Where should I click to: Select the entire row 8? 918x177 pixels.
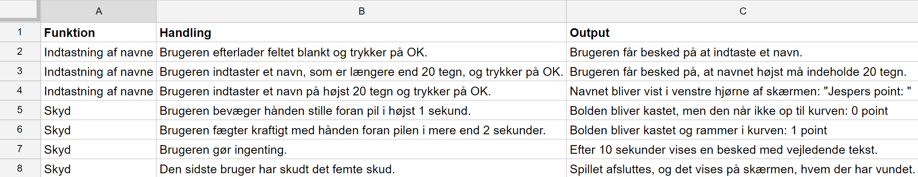coord(20,168)
